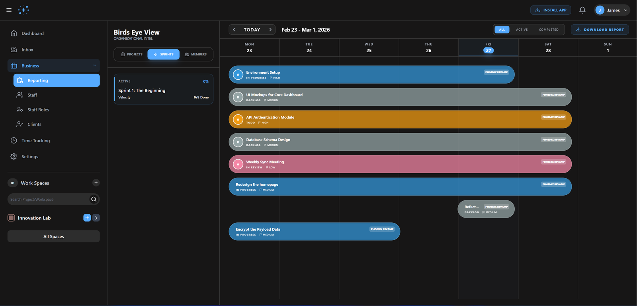Open Time Tracking clock icon
The width and height of the screenshot is (637, 306).
(x=14, y=141)
